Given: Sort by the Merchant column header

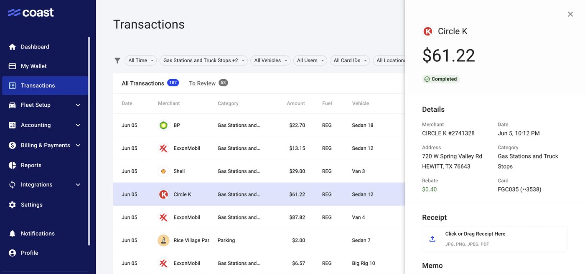Looking at the screenshot, I should (x=169, y=103).
